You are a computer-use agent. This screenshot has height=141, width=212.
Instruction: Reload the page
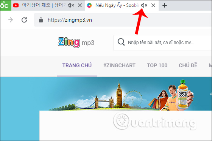click(x=24, y=20)
